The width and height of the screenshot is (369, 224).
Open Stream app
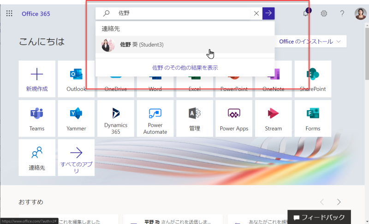click(x=273, y=118)
